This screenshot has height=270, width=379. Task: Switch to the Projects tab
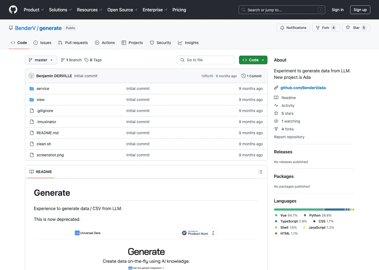[x=132, y=43]
